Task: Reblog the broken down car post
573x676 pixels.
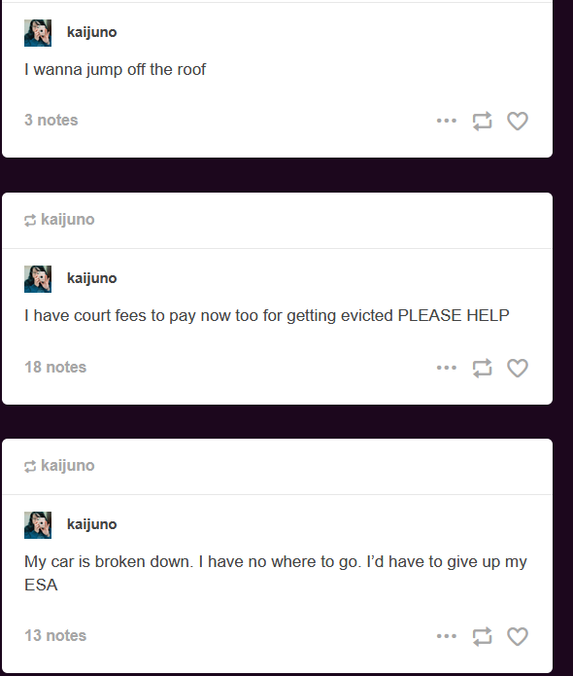Action: click(x=482, y=636)
